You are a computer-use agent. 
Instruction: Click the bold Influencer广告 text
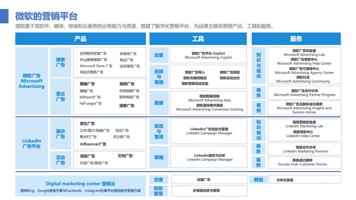click(x=93, y=144)
